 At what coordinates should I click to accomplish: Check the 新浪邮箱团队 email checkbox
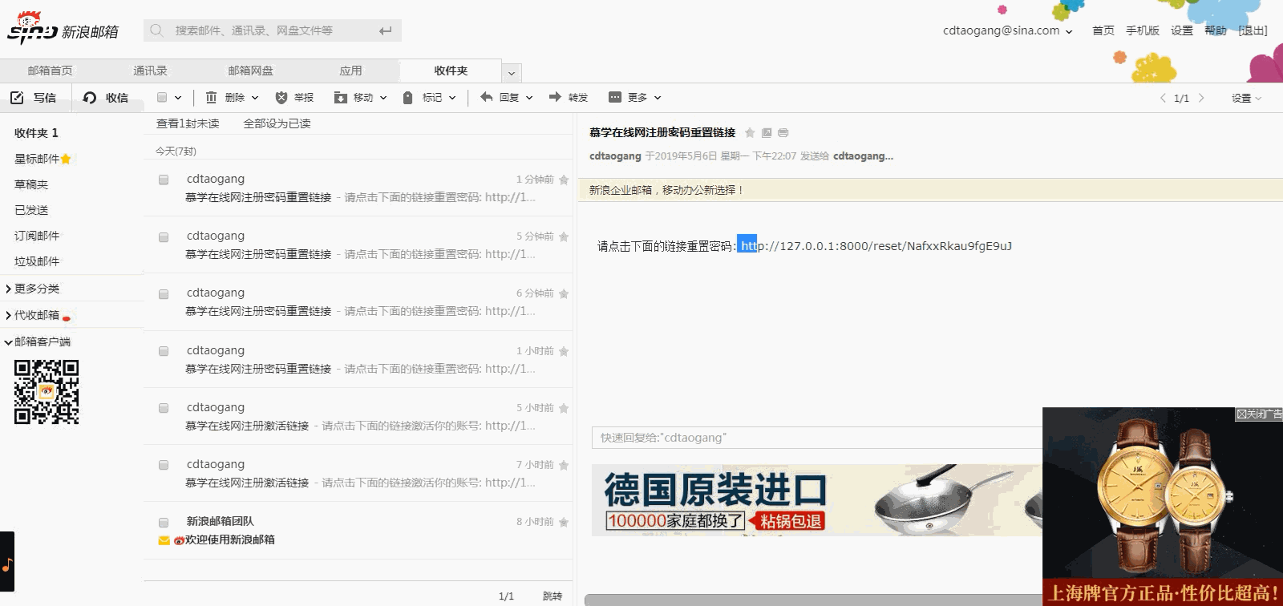point(164,523)
